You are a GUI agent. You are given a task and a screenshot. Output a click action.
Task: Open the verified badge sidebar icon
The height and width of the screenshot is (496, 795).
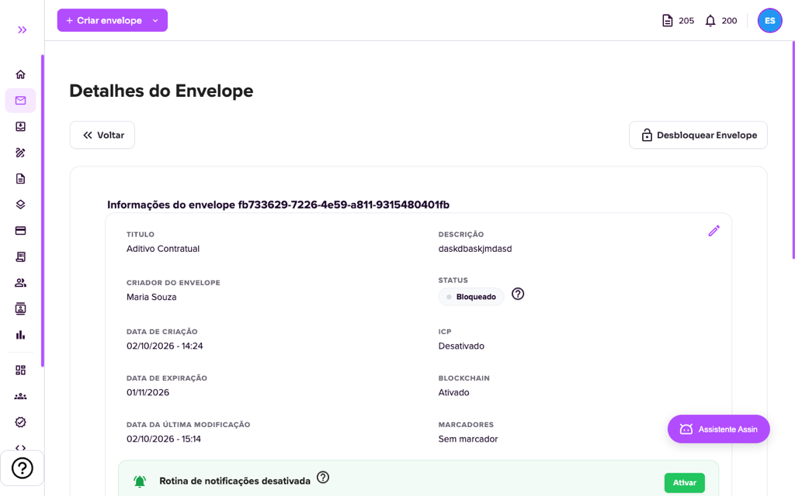tap(20, 422)
